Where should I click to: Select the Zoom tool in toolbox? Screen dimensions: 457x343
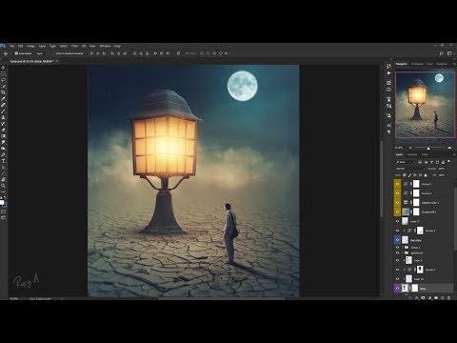(x=3, y=186)
